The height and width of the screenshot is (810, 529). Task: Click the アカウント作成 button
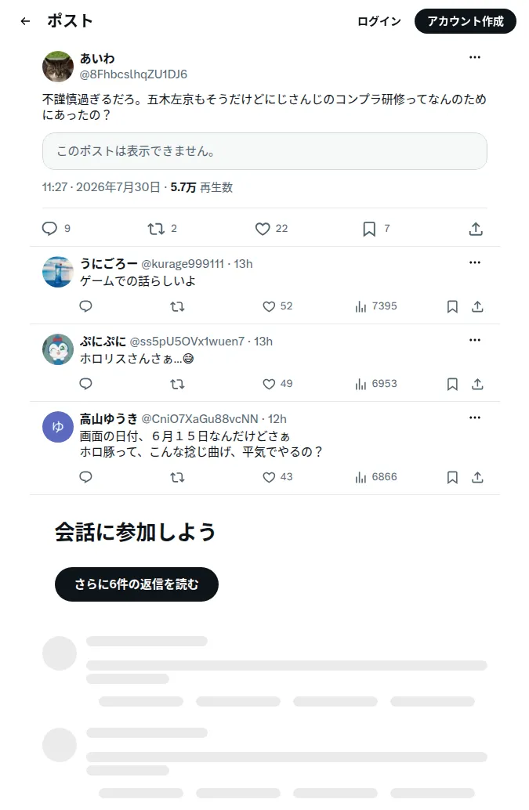click(465, 21)
